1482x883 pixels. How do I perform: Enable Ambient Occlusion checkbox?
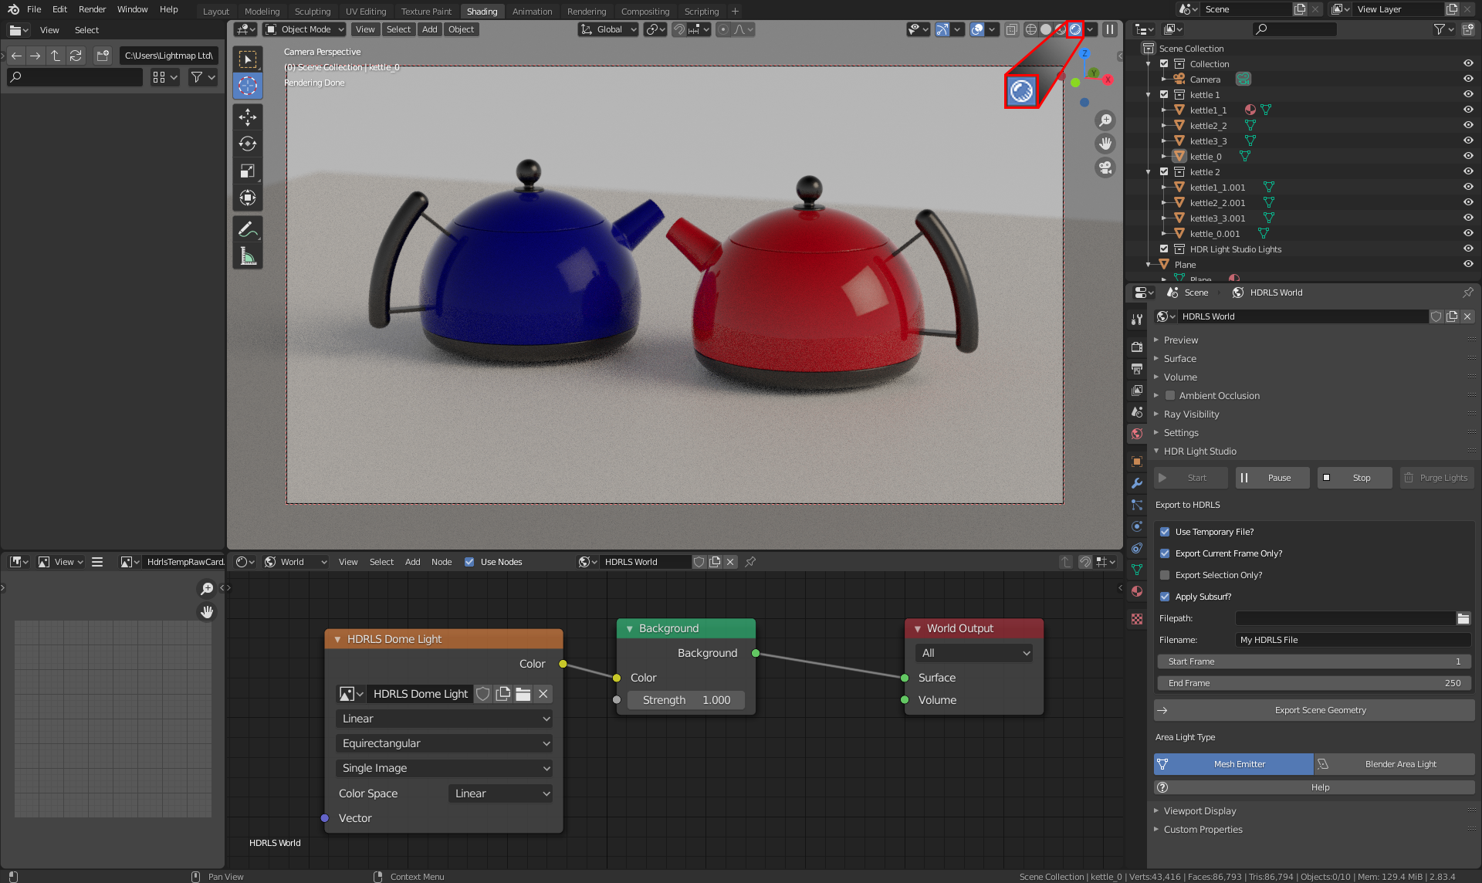click(1170, 396)
